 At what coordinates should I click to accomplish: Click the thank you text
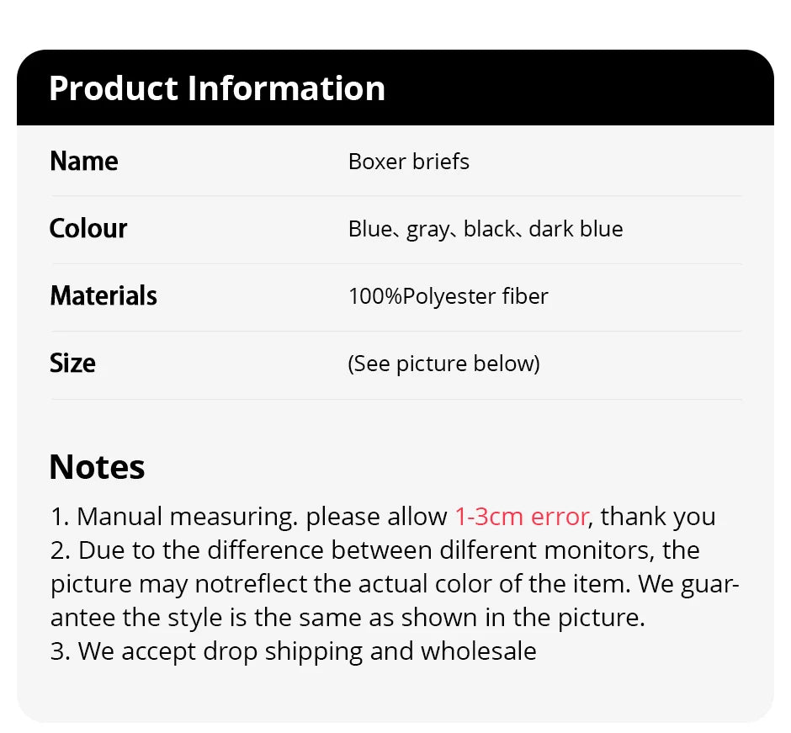click(658, 516)
